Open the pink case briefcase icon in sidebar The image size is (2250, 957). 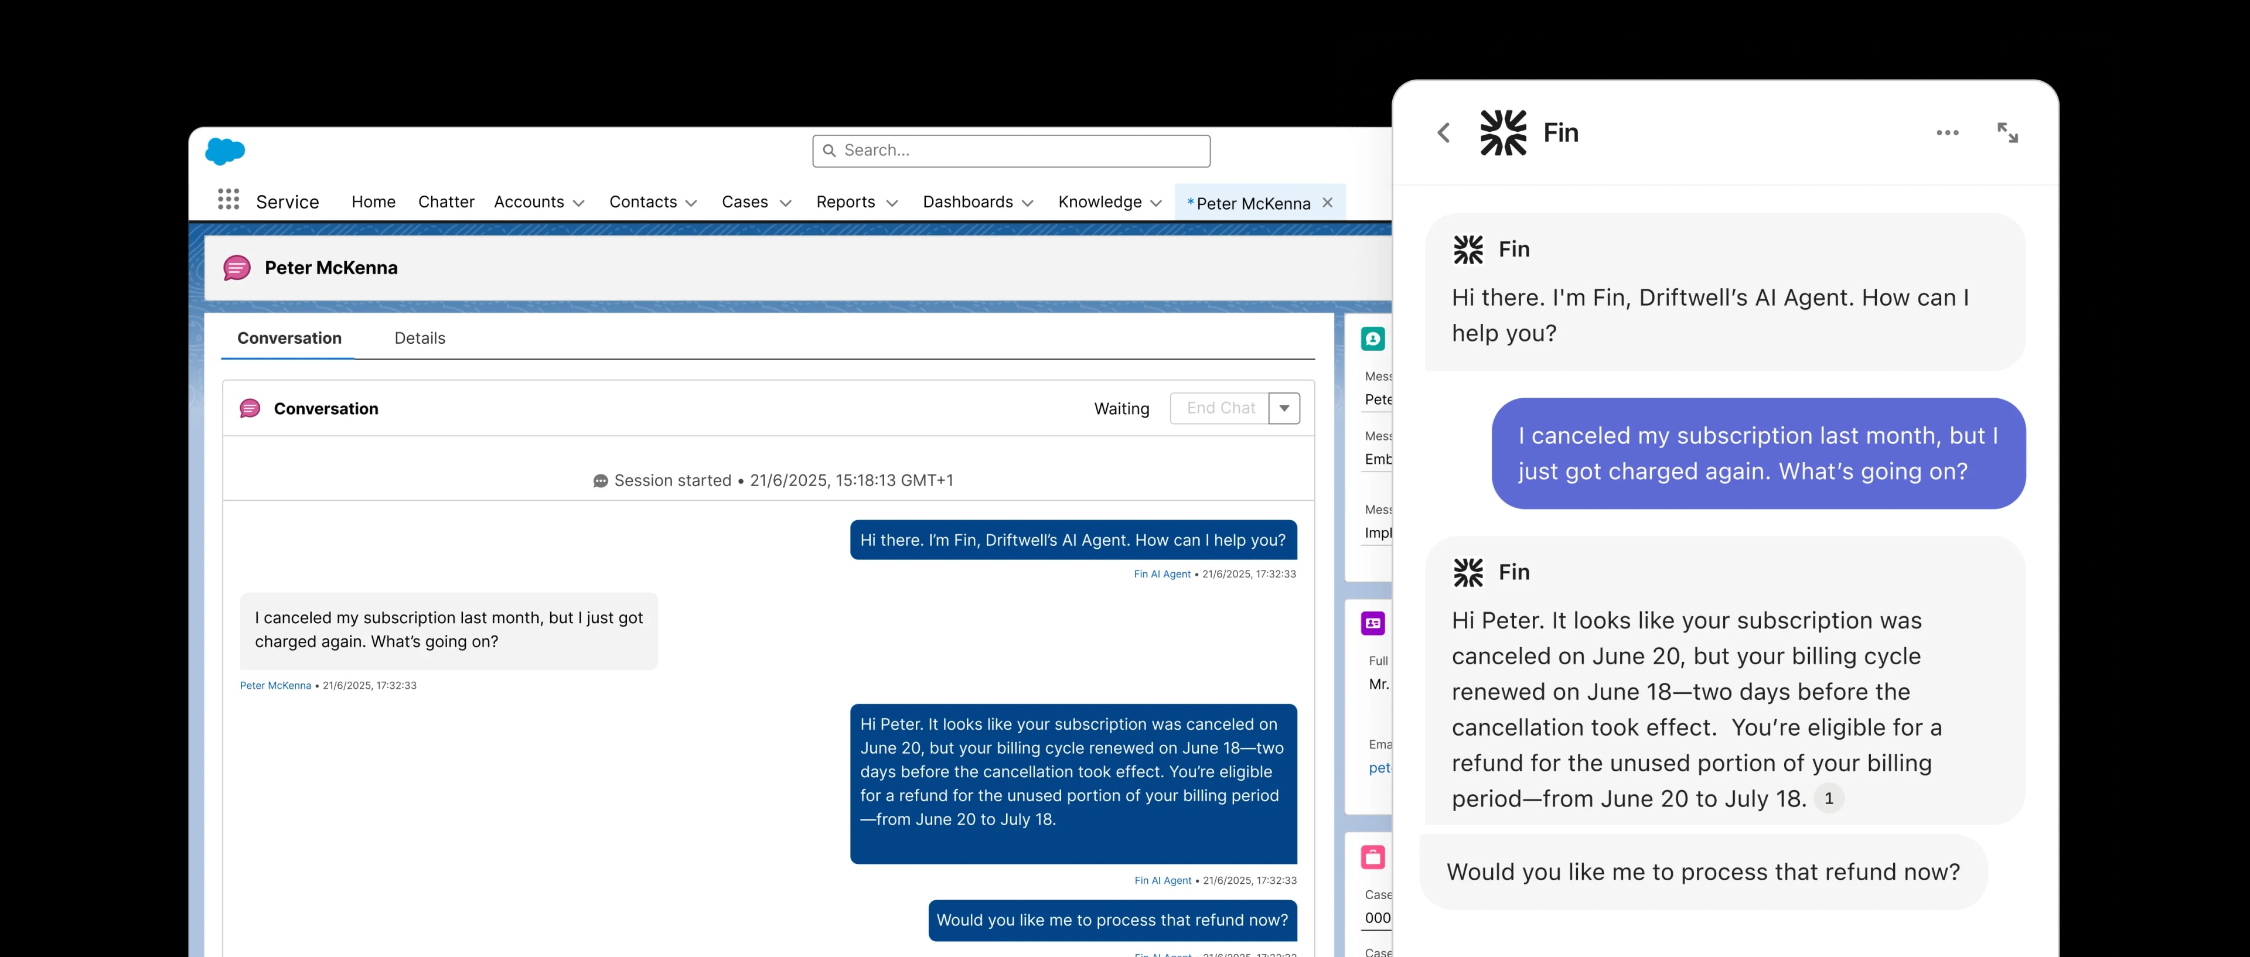[1373, 857]
